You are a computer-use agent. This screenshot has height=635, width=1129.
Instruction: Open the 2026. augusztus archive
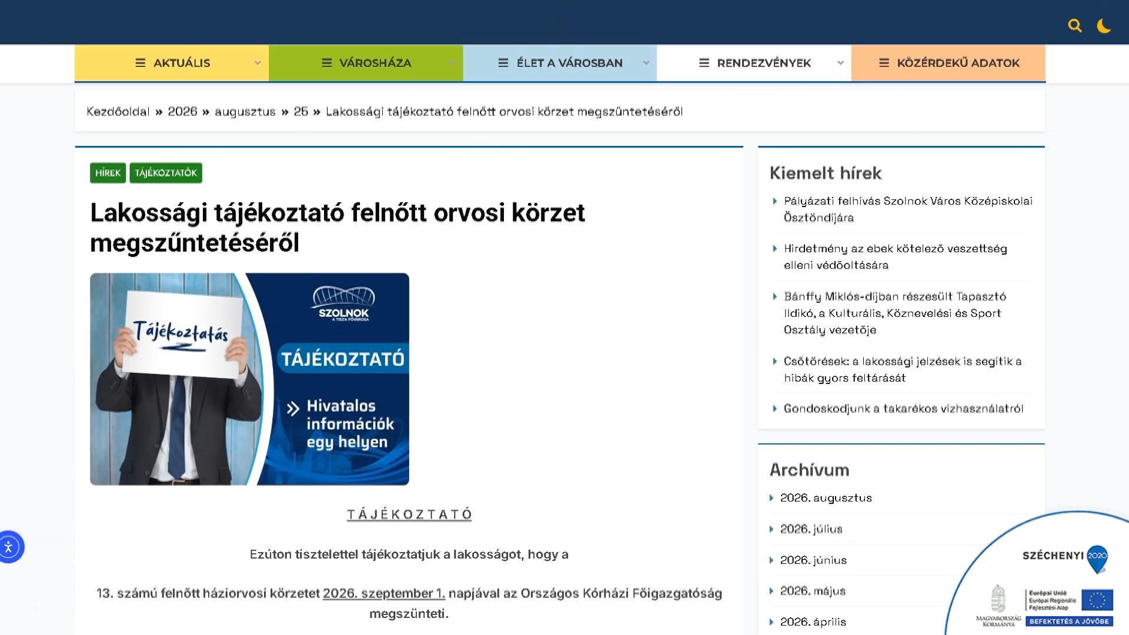826,498
